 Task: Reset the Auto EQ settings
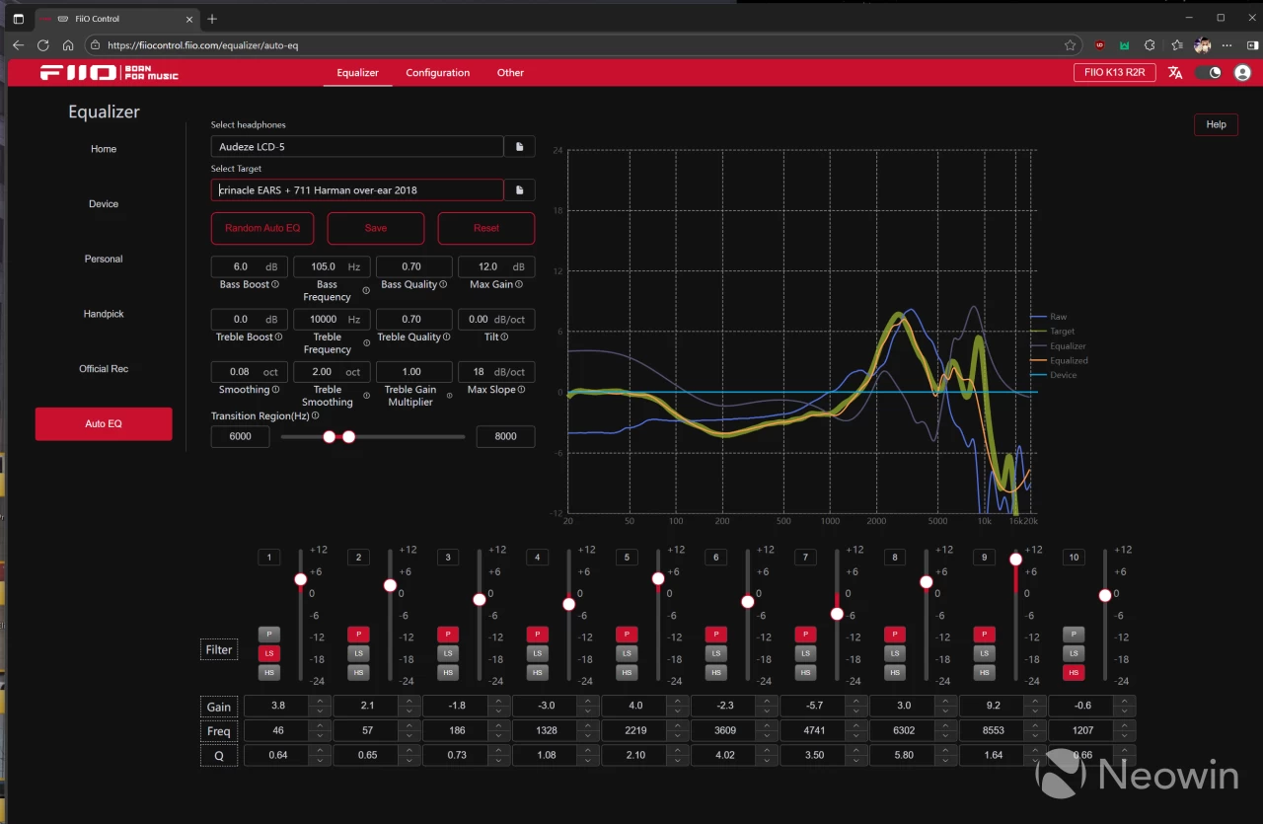486,228
